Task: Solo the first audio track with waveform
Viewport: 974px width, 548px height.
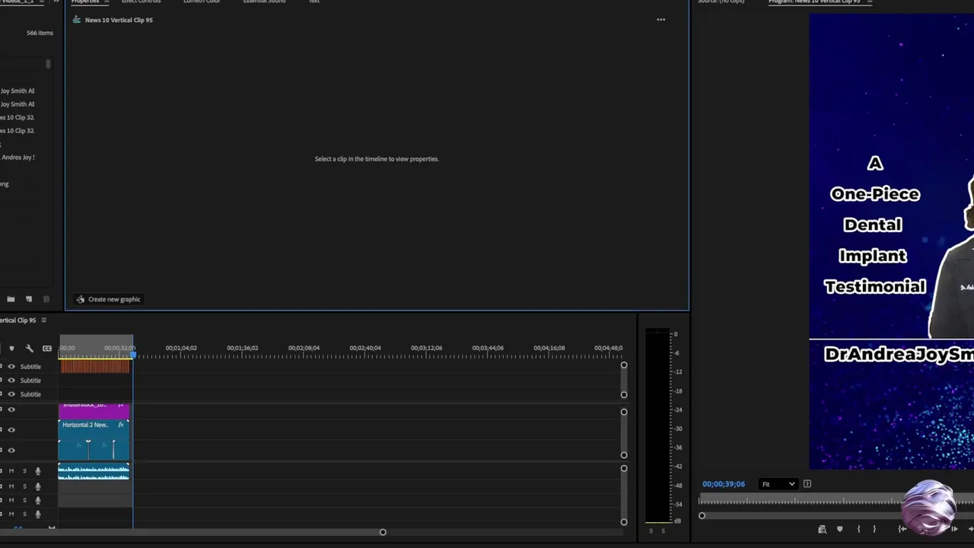Action: (x=24, y=471)
